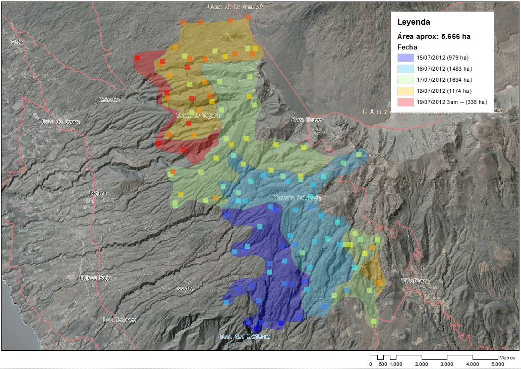The image size is (521, 369).
Task: Click the Tijoco Bajo place label
Action: coord(95,278)
